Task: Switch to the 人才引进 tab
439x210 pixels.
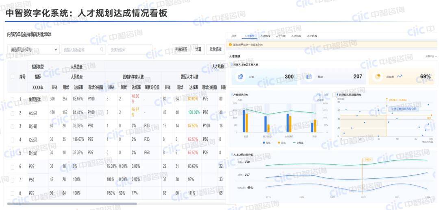Action: pyautogui.click(x=281, y=36)
